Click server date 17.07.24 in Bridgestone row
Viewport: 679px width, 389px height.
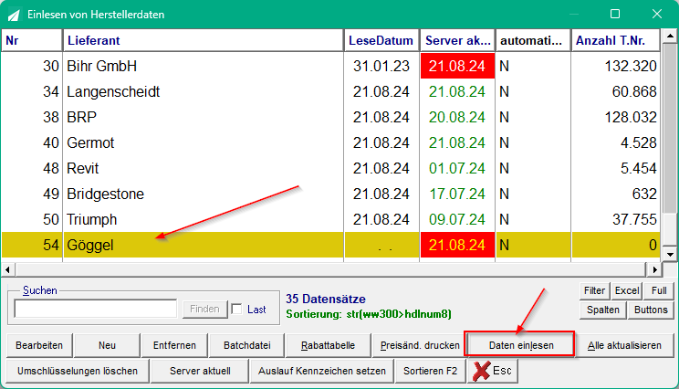457,194
